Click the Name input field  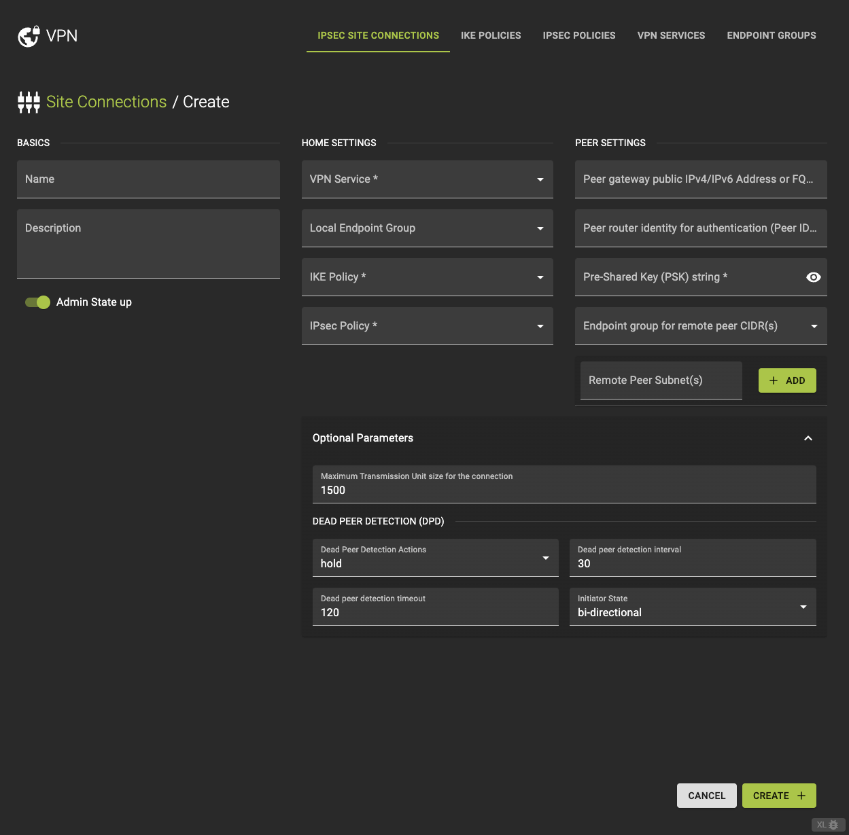(148, 179)
